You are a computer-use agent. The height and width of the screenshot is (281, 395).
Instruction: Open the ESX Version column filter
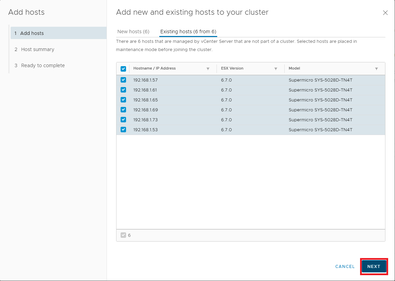point(276,69)
